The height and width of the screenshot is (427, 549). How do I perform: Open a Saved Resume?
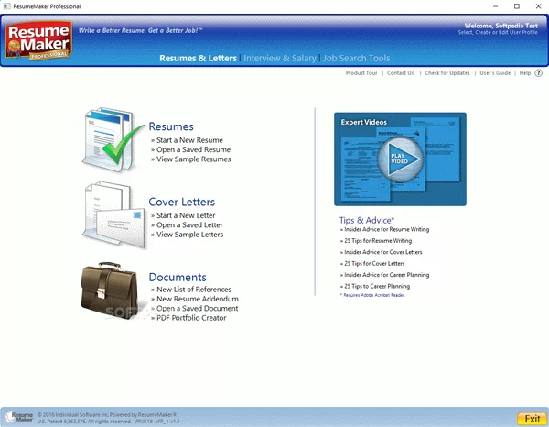coord(191,149)
